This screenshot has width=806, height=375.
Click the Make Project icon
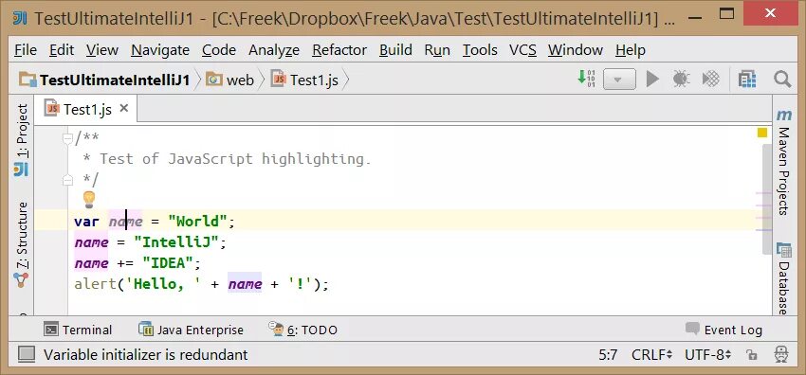[587, 79]
